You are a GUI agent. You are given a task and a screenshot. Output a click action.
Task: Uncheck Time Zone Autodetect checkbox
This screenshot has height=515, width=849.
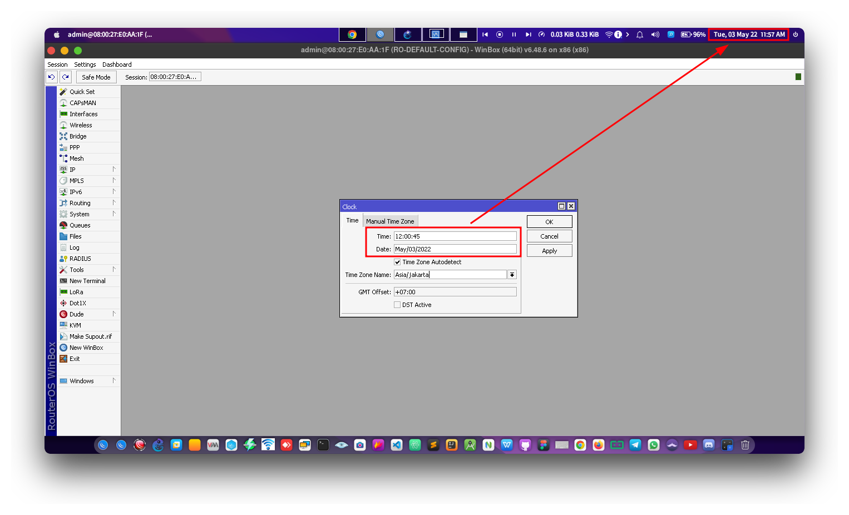[397, 262]
